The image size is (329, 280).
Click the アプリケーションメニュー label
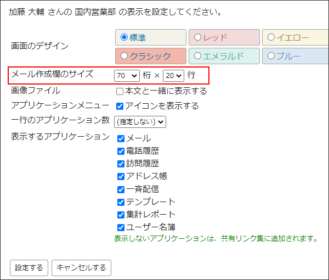click(x=60, y=105)
